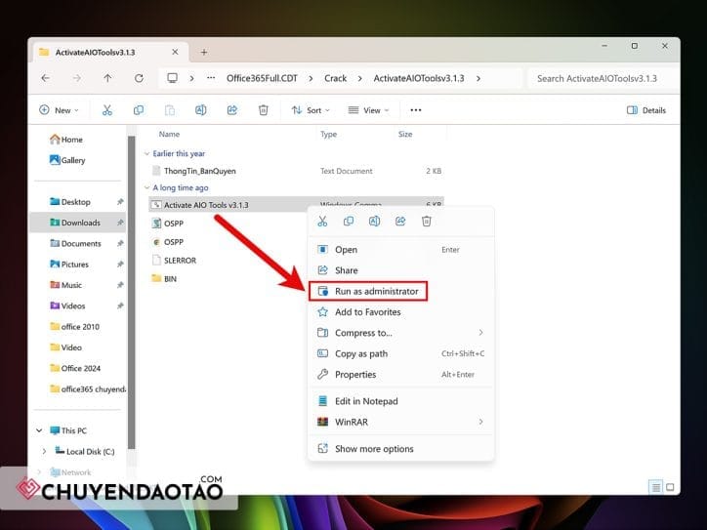The height and width of the screenshot is (530, 707).
Task: Open Properties from the context menu
Action: [x=400, y=375]
